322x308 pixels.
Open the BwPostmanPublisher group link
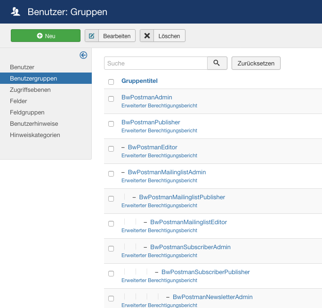[x=151, y=122]
